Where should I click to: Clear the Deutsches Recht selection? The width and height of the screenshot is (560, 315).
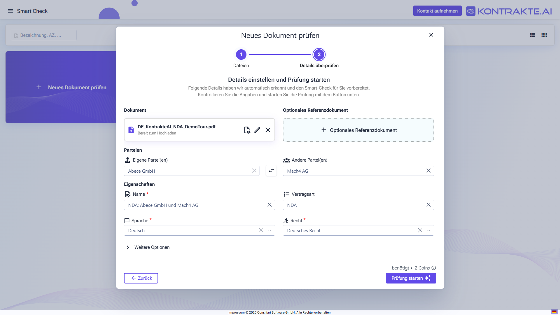[x=420, y=230]
